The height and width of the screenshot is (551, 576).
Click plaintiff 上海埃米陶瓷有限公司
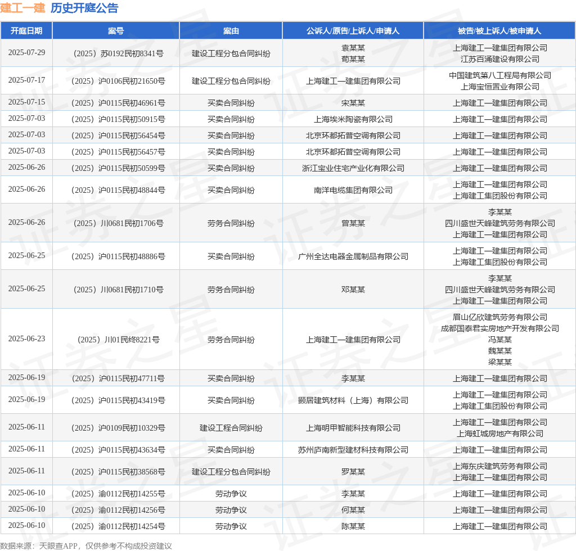click(x=353, y=119)
